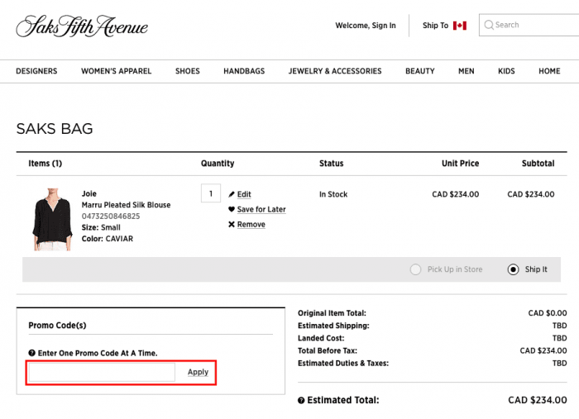Click the Status column header
The height and width of the screenshot is (419, 579).
point(331,164)
